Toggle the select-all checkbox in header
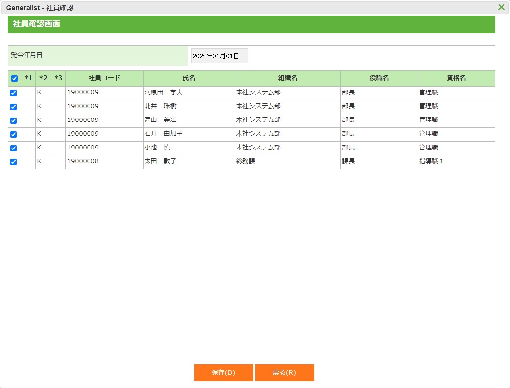Screen dimensions: 510x388 click(x=14, y=79)
